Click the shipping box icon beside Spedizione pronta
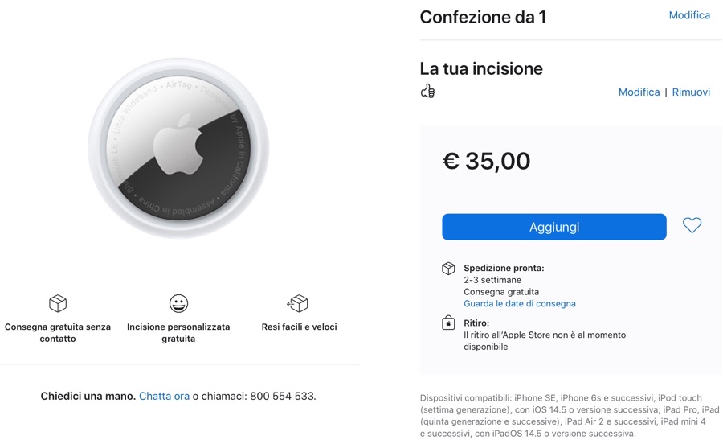This screenshot has height=448, width=723. coord(449,269)
